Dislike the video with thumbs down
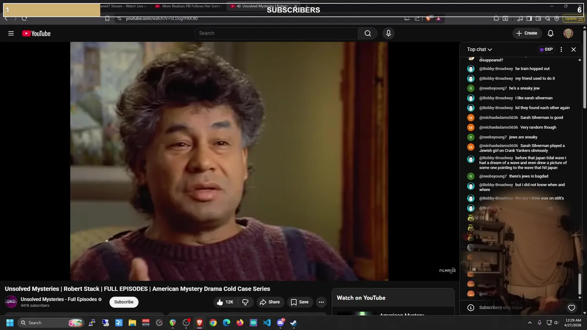 click(245, 302)
